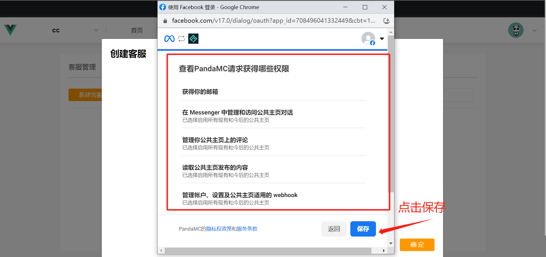546x257 pixels.
Task: Click the lock icon in address bar
Action: [x=165, y=21]
